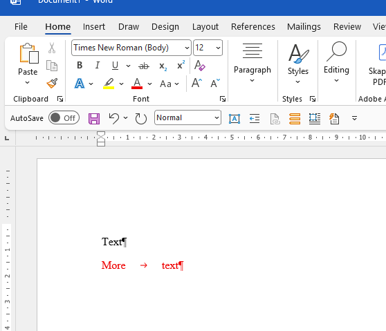Viewport: 386px width, 331px height.
Task: Expand the Normal style dropdown
Action: pos(217,117)
